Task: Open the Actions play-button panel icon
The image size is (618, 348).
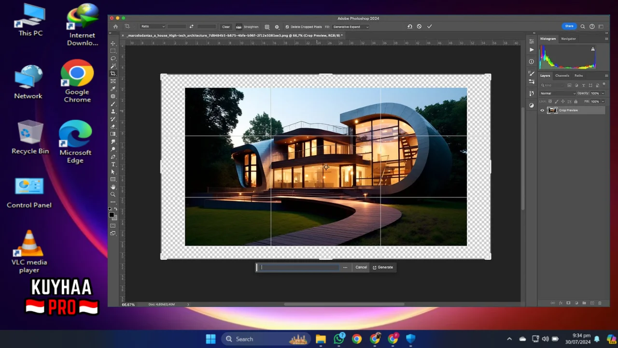Action: click(532, 49)
